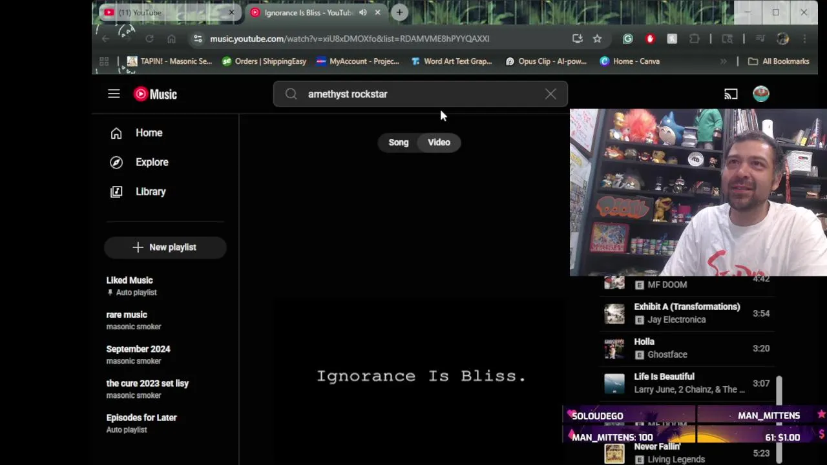Click Holla album thumbnail
This screenshot has width=827, height=465.
614,349
